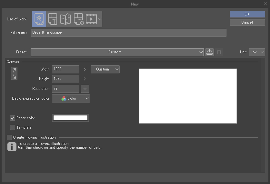Select the Illustration use of work icon
The image size is (270, 184).
click(x=39, y=19)
